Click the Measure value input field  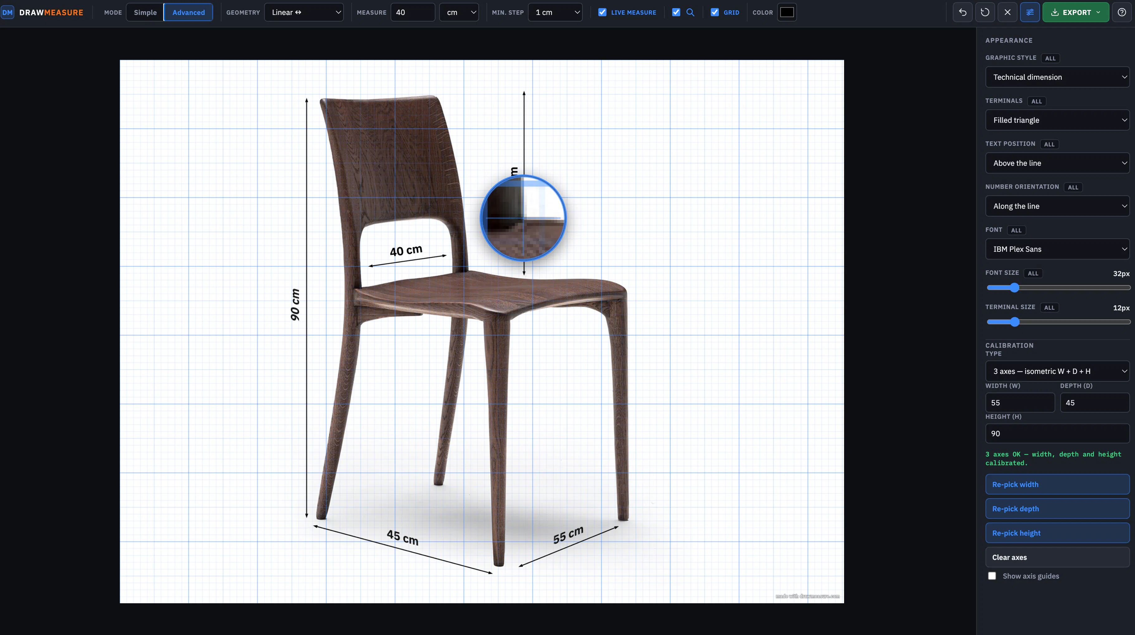[x=413, y=12]
